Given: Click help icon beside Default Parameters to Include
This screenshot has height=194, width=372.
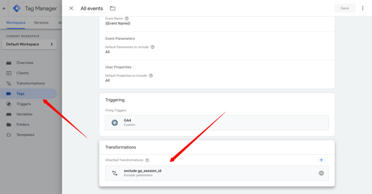Looking at the screenshot, I should click(153, 47).
